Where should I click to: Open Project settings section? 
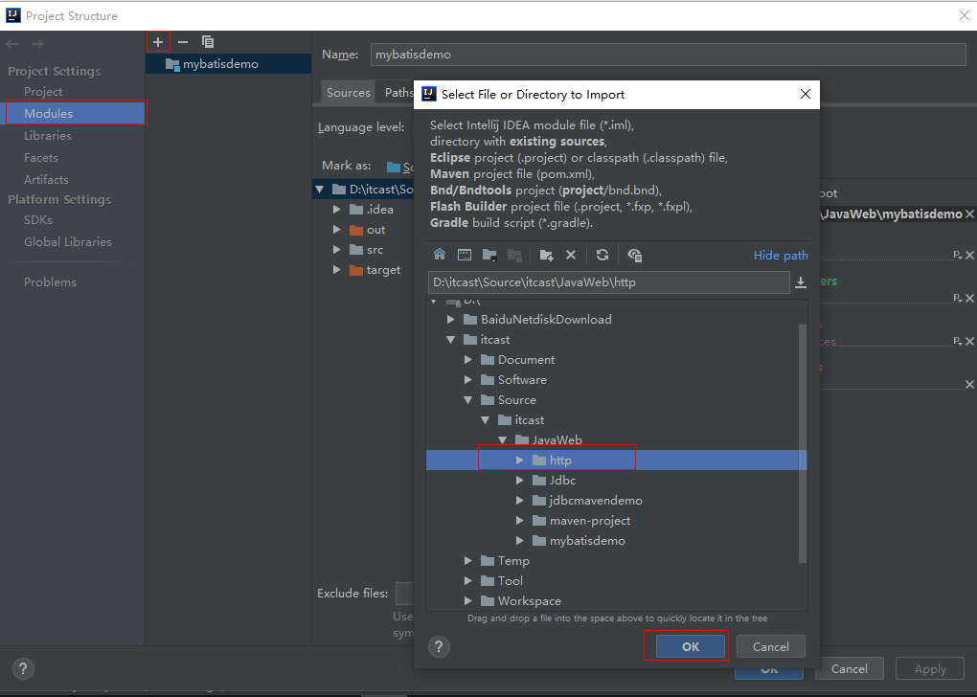point(43,92)
